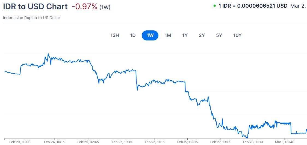The width and height of the screenshot is (307, 145).
Task: Choose the 10Y time range
Action: click(x=237, y=35)
